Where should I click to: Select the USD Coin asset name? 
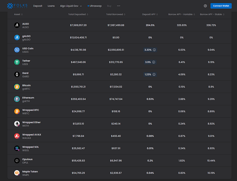28,48
